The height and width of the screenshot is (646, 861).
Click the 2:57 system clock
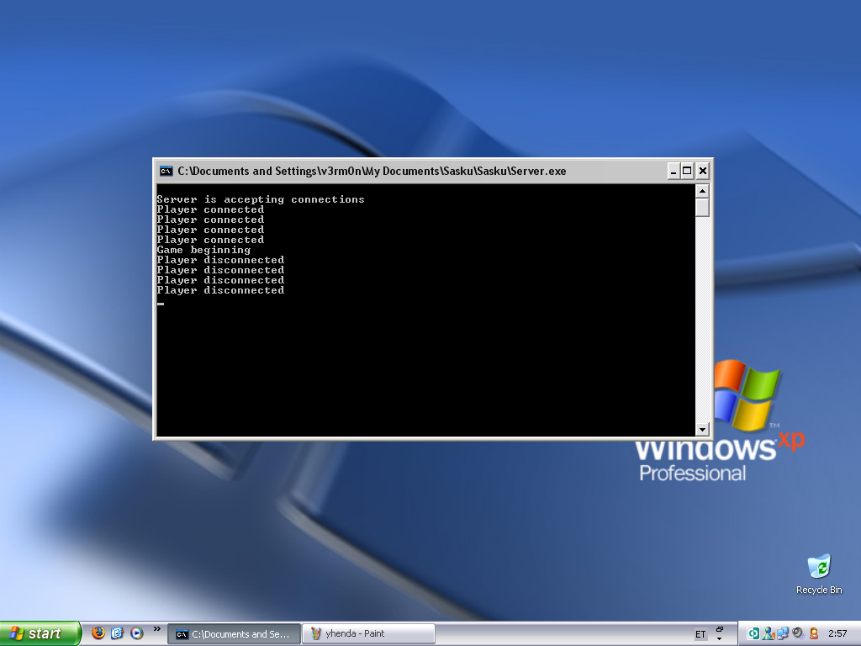(837, 634)
